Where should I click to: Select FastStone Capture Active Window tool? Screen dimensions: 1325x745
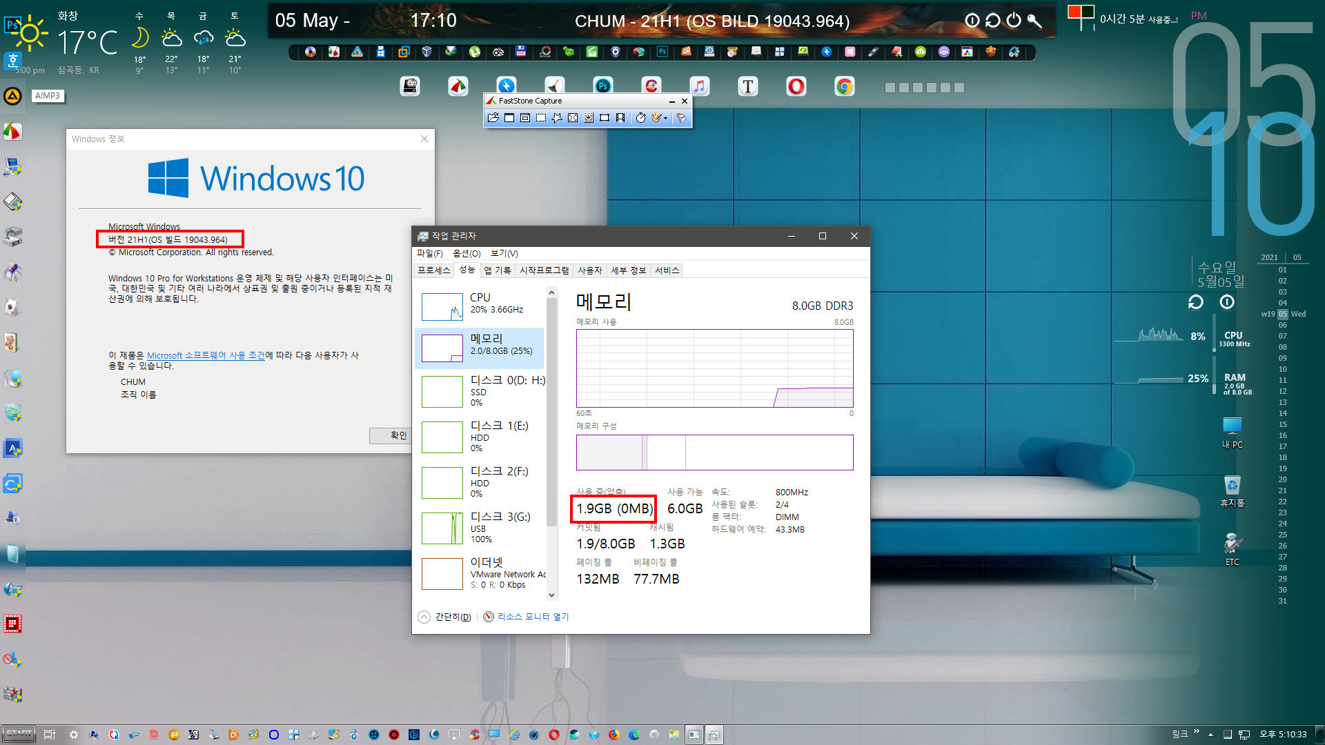click(x=509, y=118)
